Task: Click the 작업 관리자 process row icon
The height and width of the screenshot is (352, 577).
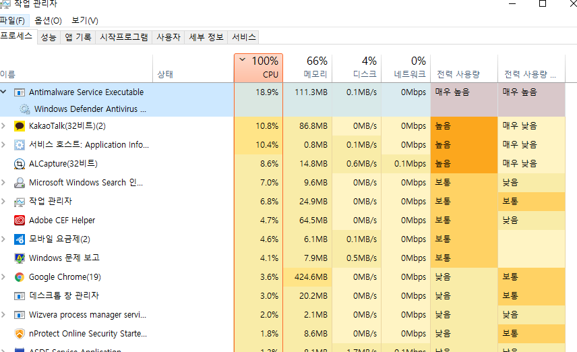Action: point(19,202)
